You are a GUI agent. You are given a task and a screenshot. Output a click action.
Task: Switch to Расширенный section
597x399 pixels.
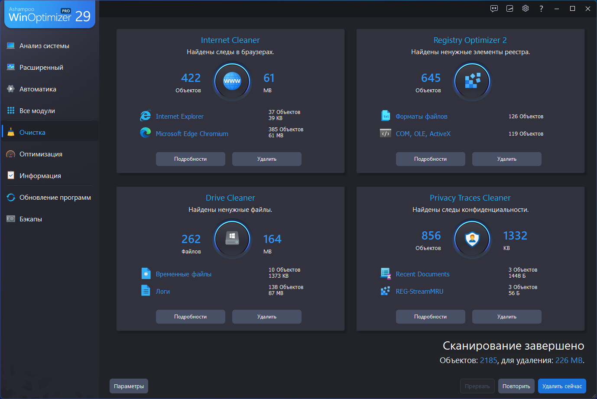[49, 68]
